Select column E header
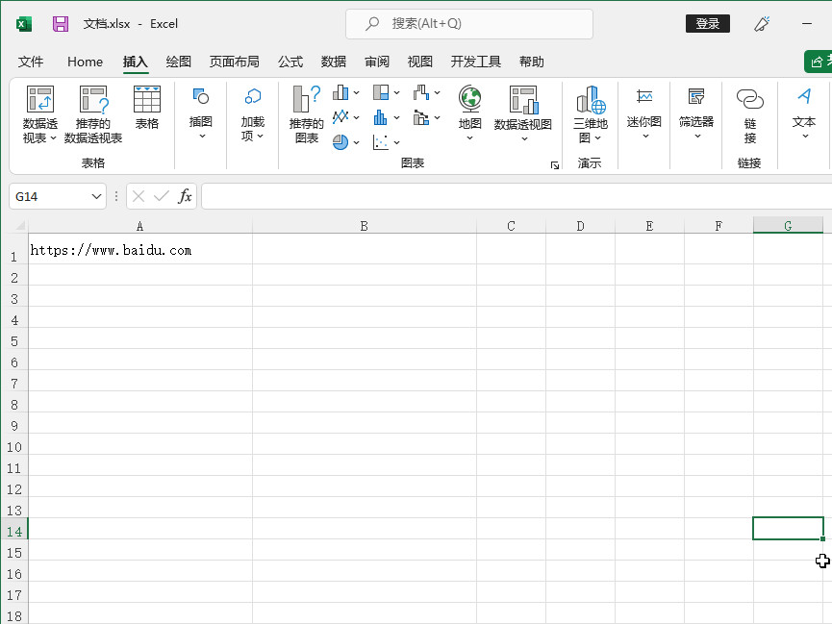832x624 pixels. (649, 226)
